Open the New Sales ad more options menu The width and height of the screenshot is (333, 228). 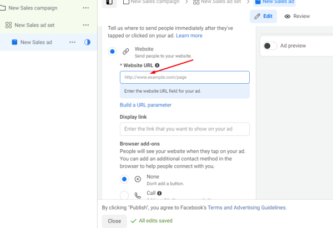pyautogui.click(x=73, y=42)
